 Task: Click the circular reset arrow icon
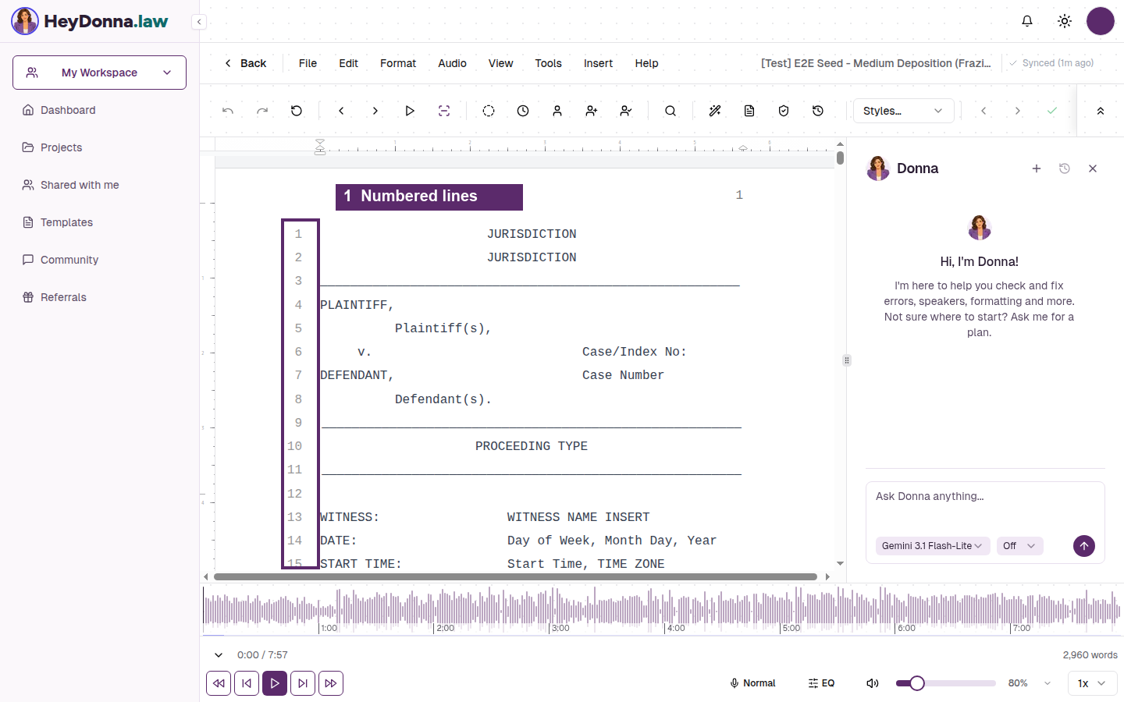point(297,111)
